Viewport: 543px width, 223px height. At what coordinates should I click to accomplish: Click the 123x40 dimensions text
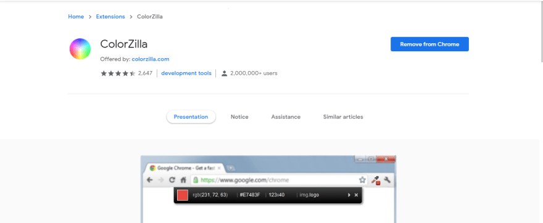coord(276,195)
